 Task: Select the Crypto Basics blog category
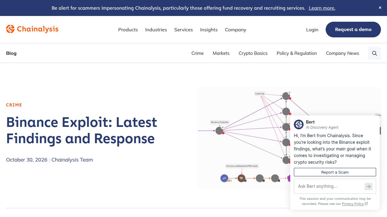[253, 53]
